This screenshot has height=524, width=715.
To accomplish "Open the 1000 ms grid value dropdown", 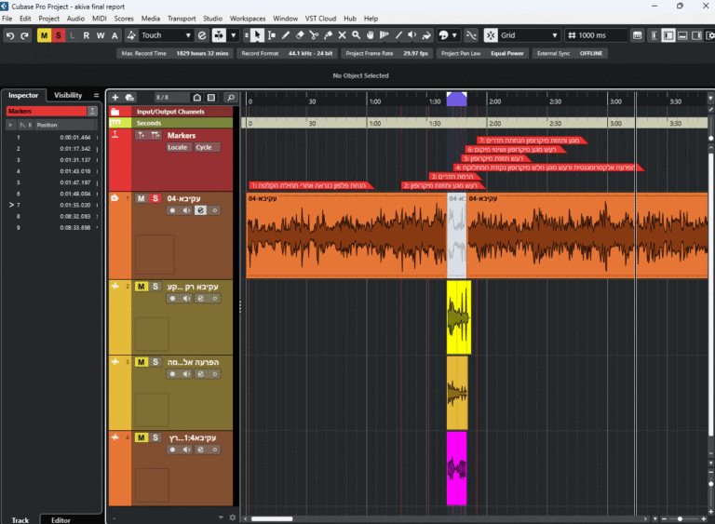I will click(597, 35).
